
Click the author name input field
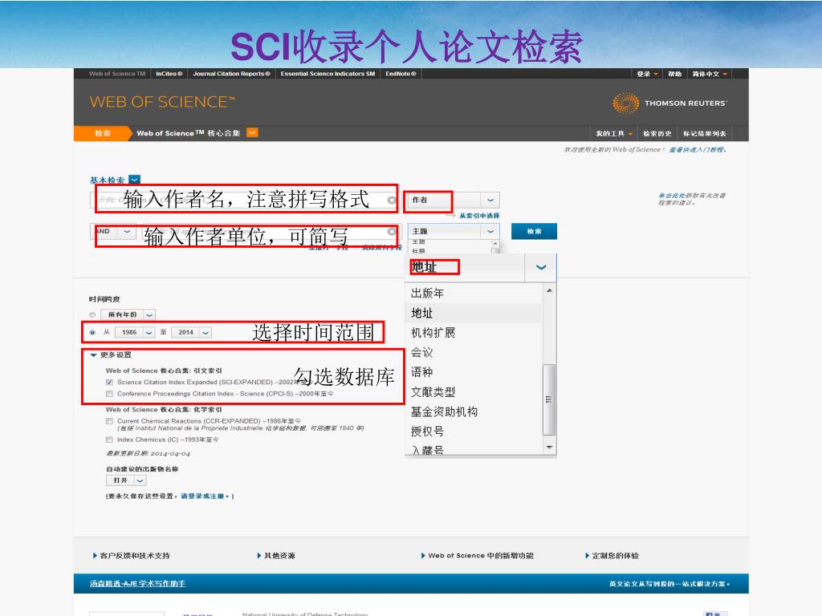coord(245,200)
